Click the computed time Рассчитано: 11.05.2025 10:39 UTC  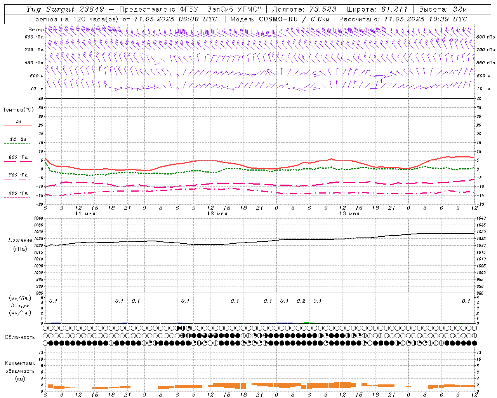(403, 19)
